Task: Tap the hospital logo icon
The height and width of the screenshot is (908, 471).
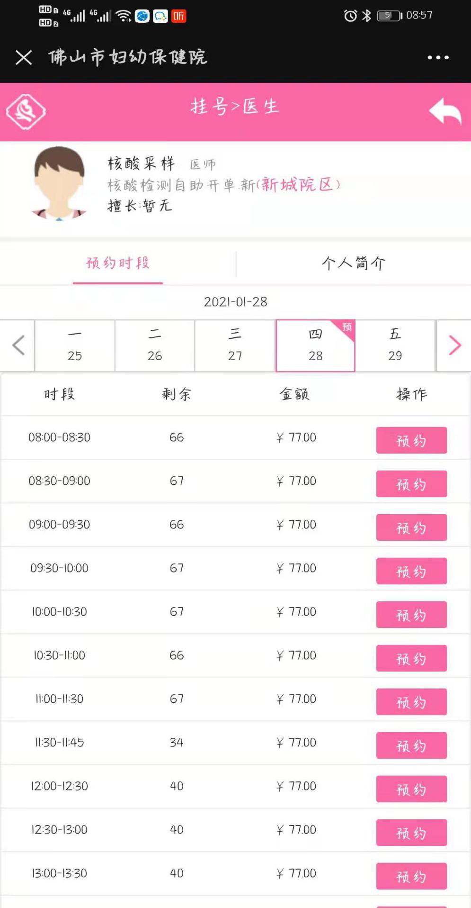Action: [26, 112]
